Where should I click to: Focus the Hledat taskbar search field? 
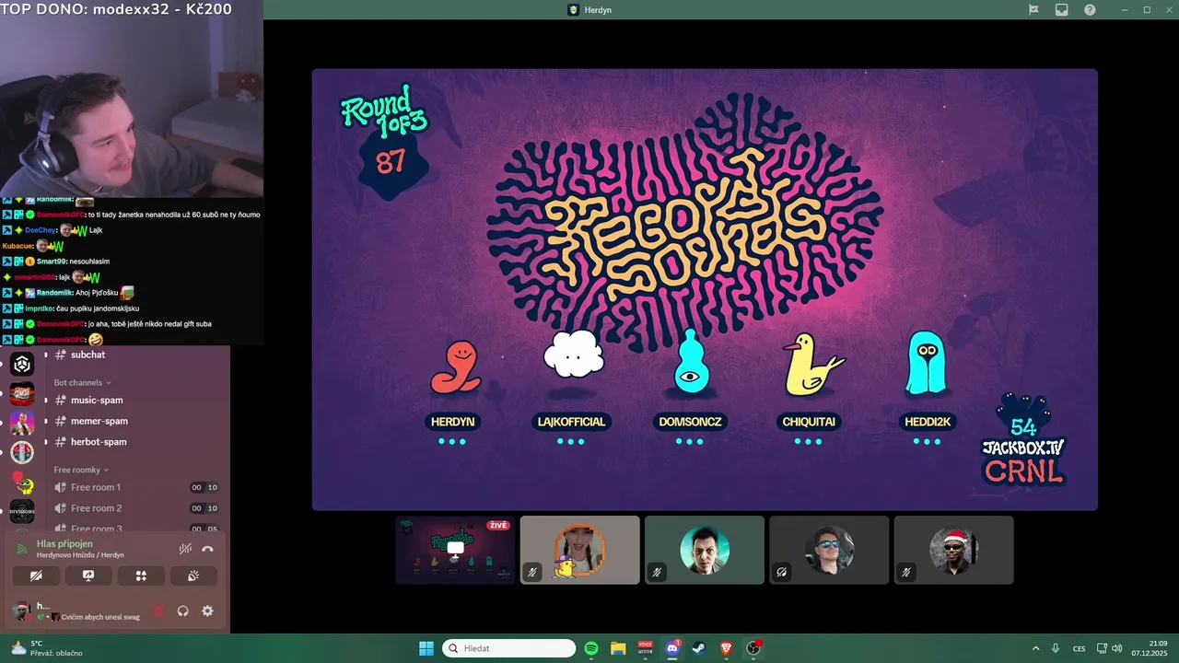click(x=508, y=648)
